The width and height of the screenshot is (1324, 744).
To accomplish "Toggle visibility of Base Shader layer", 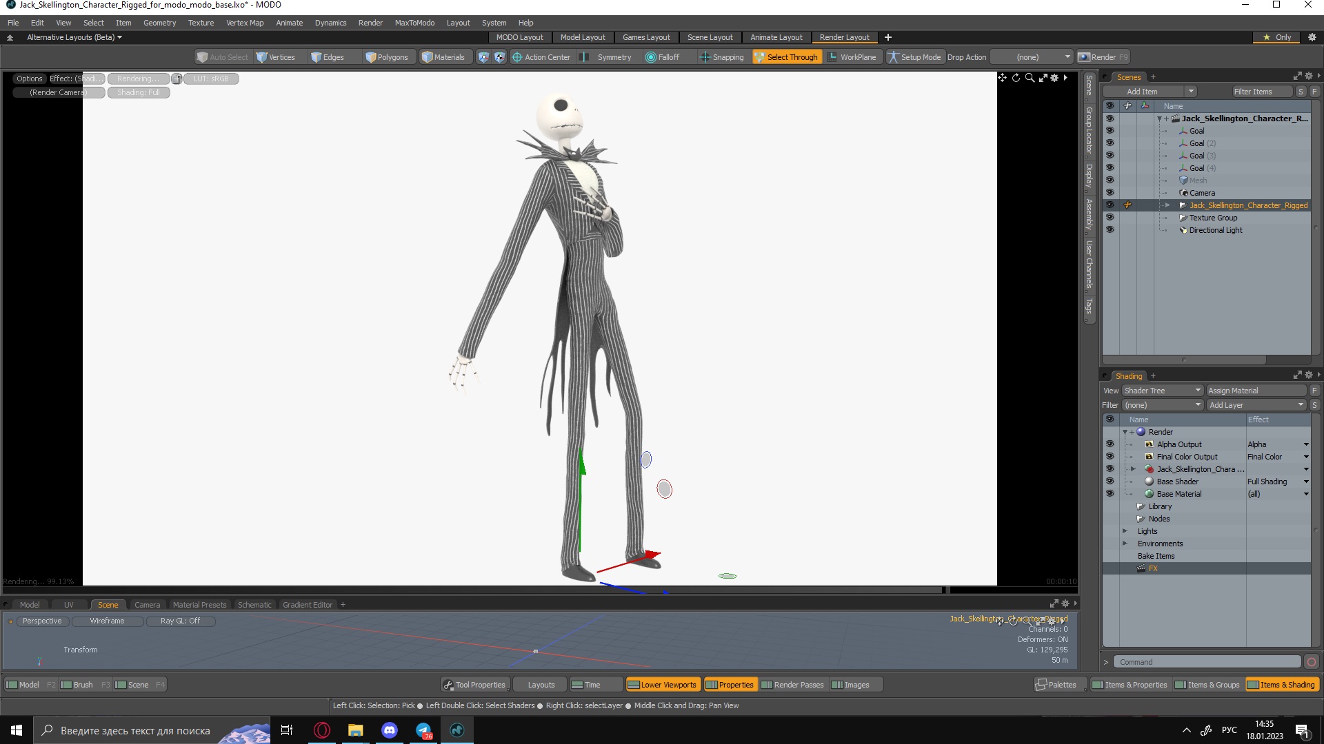I will [x=1110, y=482].
